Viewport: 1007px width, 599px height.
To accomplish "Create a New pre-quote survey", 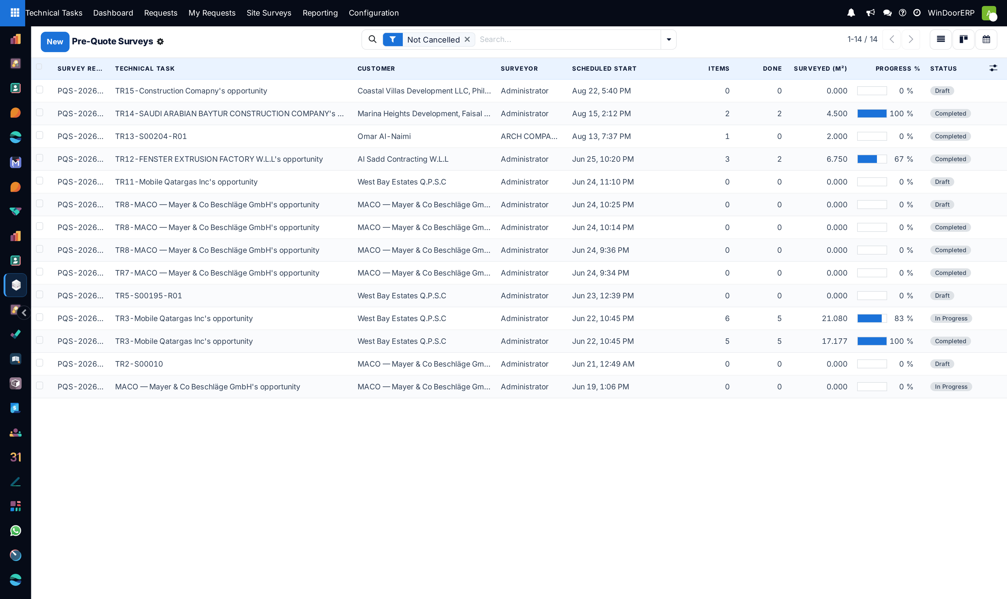I will click(55, 42).
